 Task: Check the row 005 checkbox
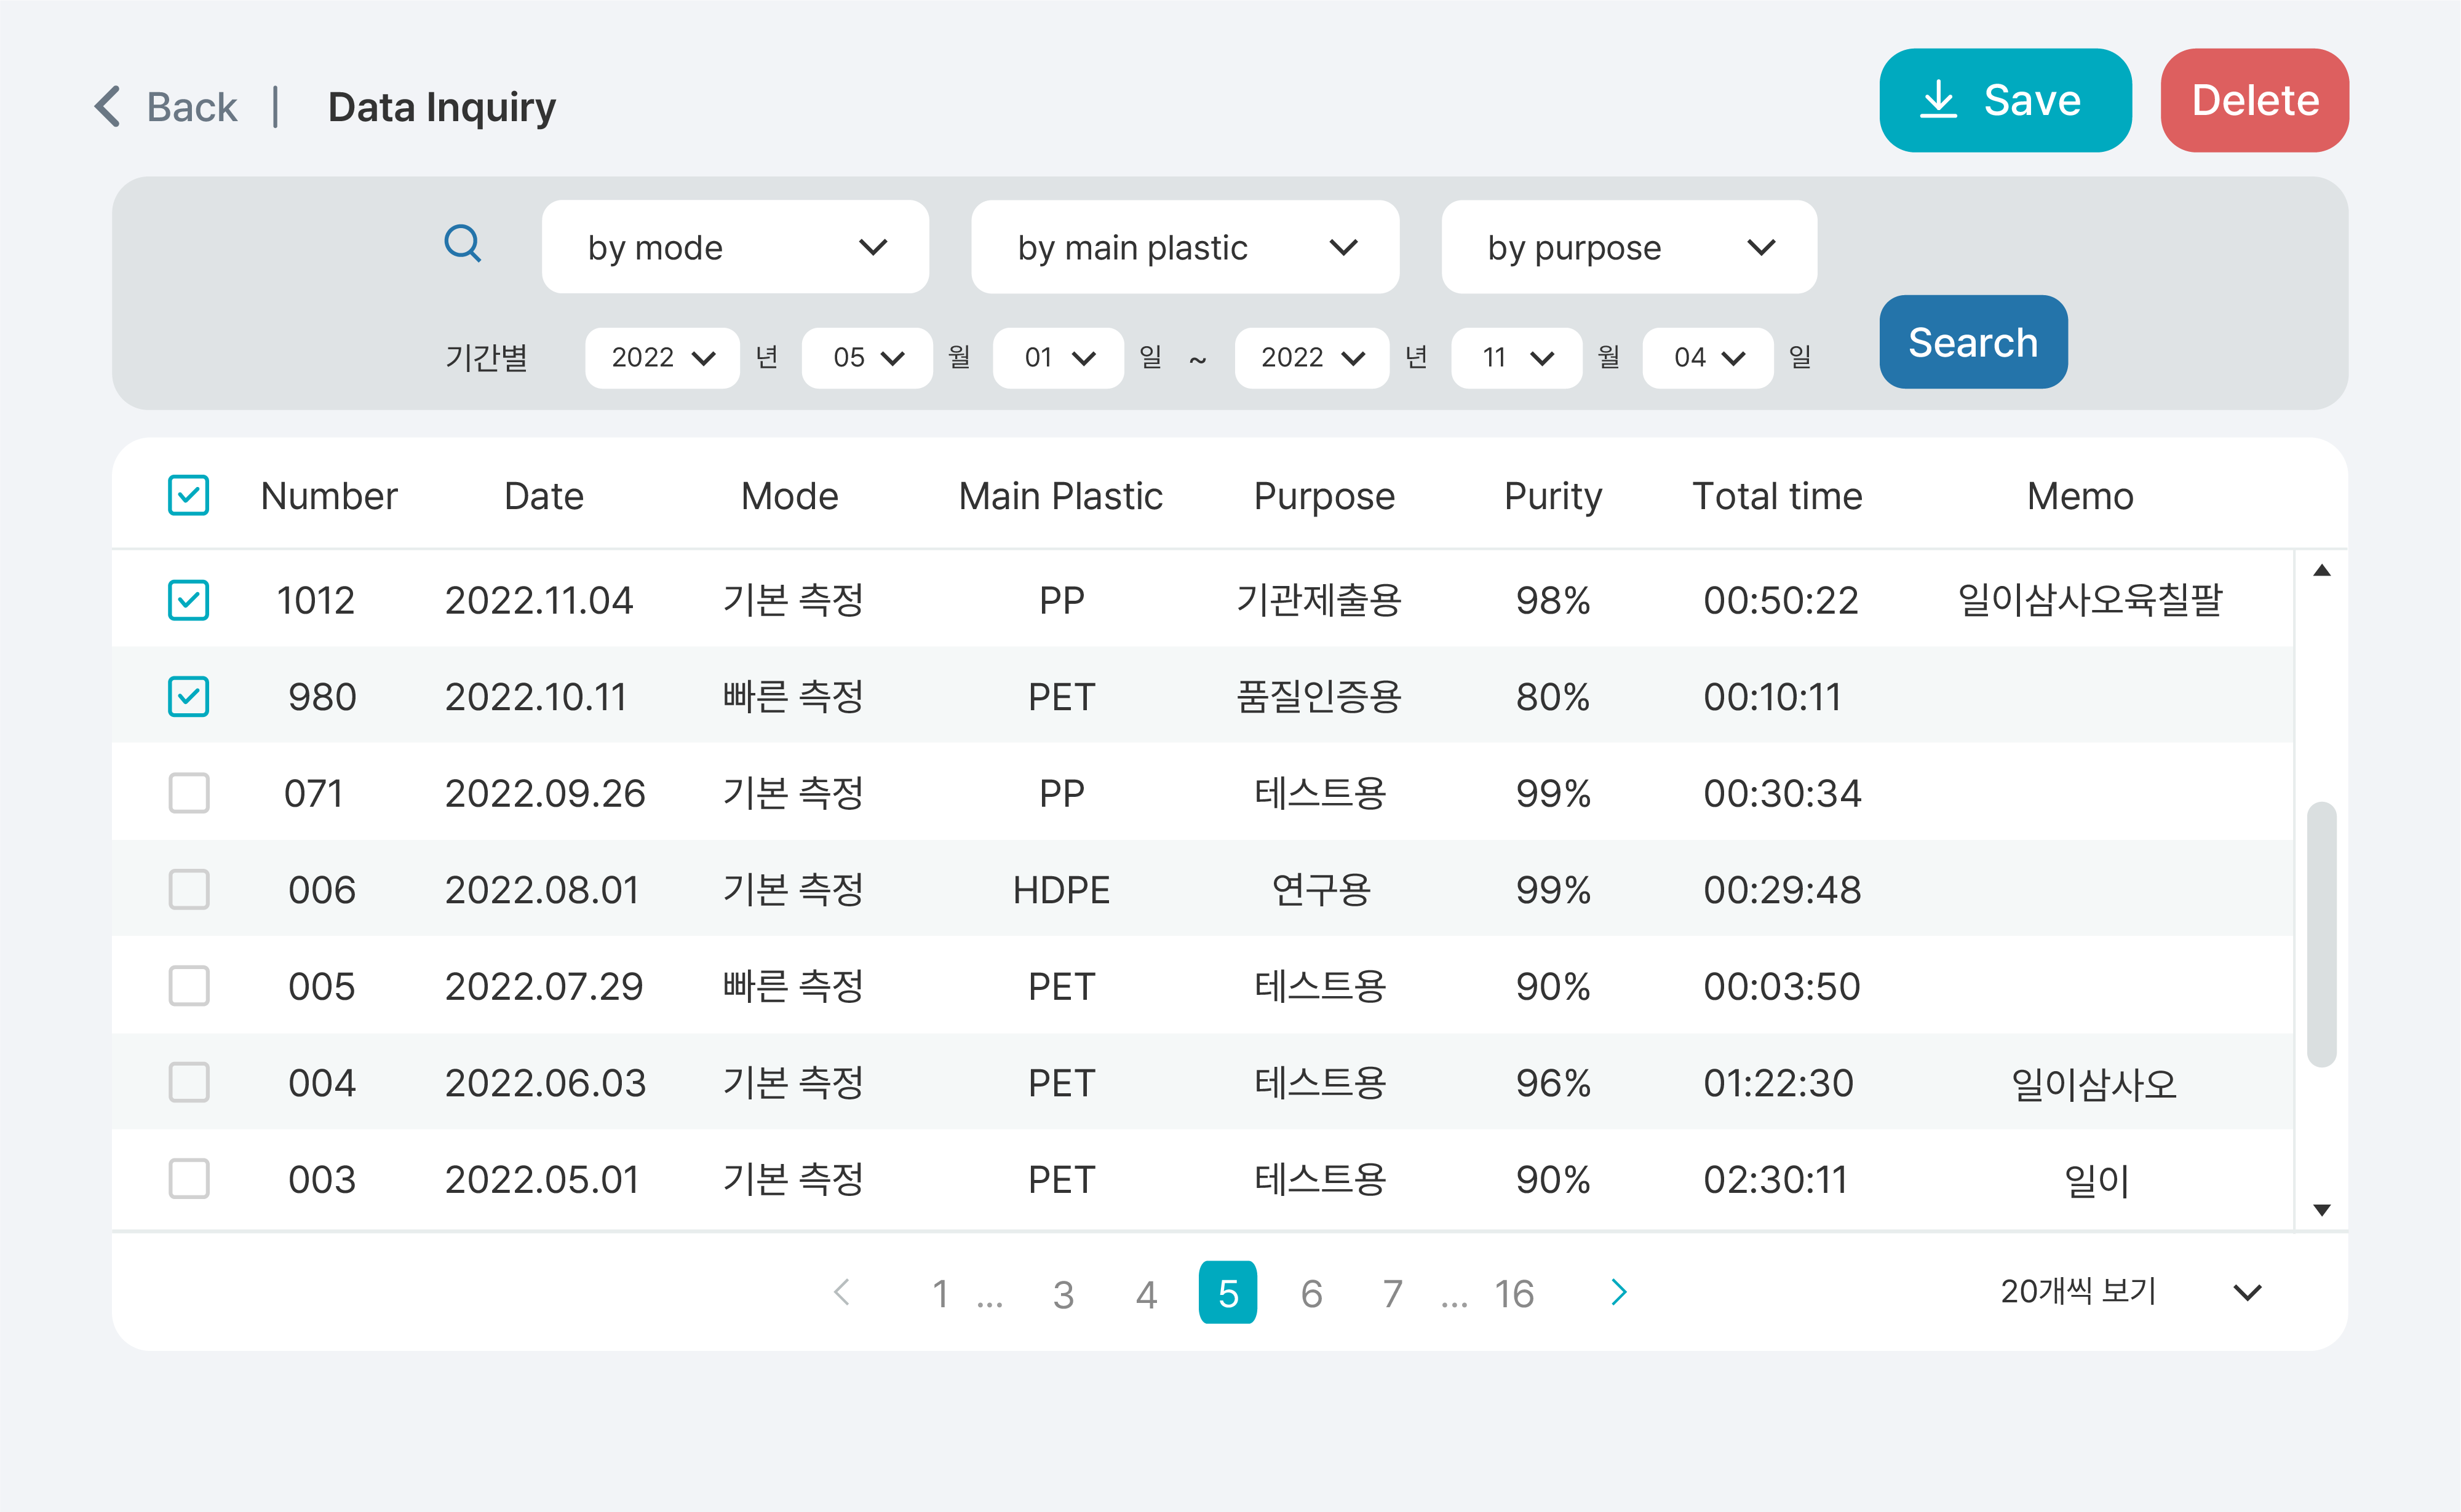click(x=188, y=986)
